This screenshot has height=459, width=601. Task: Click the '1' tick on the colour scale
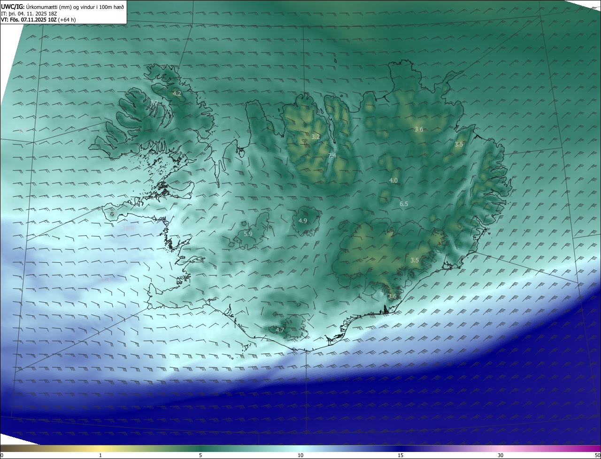pyautogui.click(x=100, y=455)
